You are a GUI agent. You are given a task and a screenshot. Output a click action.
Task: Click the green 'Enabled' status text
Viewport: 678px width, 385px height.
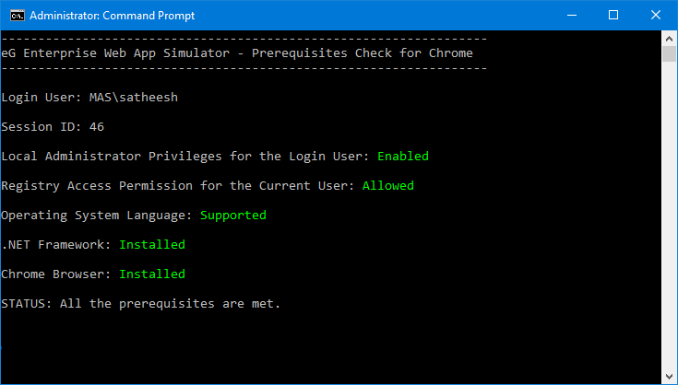pyautogui.click(x=403, y=156)
